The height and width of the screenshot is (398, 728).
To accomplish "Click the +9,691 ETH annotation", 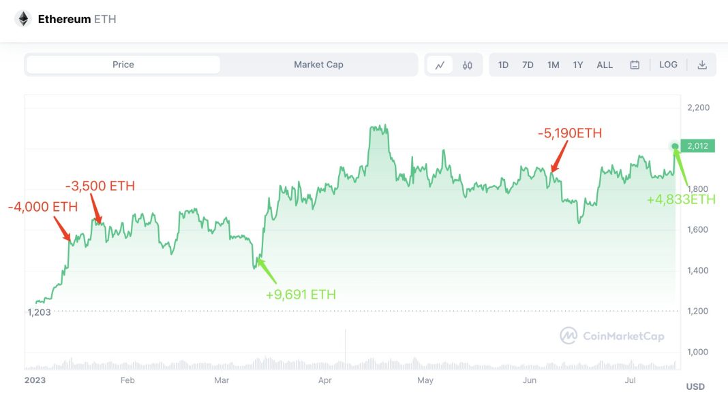I will 301,295.
